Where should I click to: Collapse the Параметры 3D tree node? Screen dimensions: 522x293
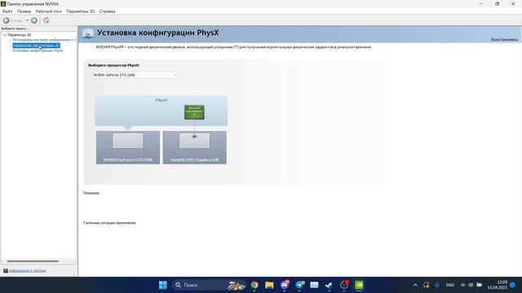pos(5,35)
